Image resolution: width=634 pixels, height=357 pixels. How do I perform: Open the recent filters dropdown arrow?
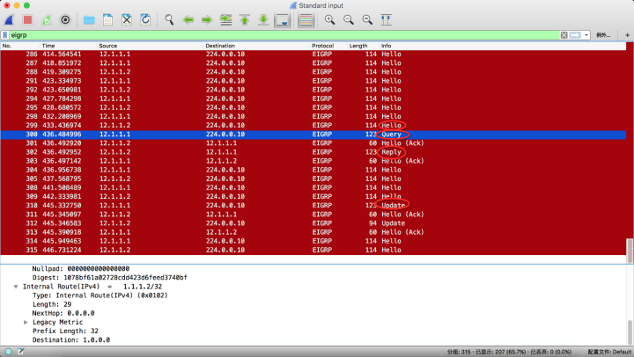click(x=586, y=35)
